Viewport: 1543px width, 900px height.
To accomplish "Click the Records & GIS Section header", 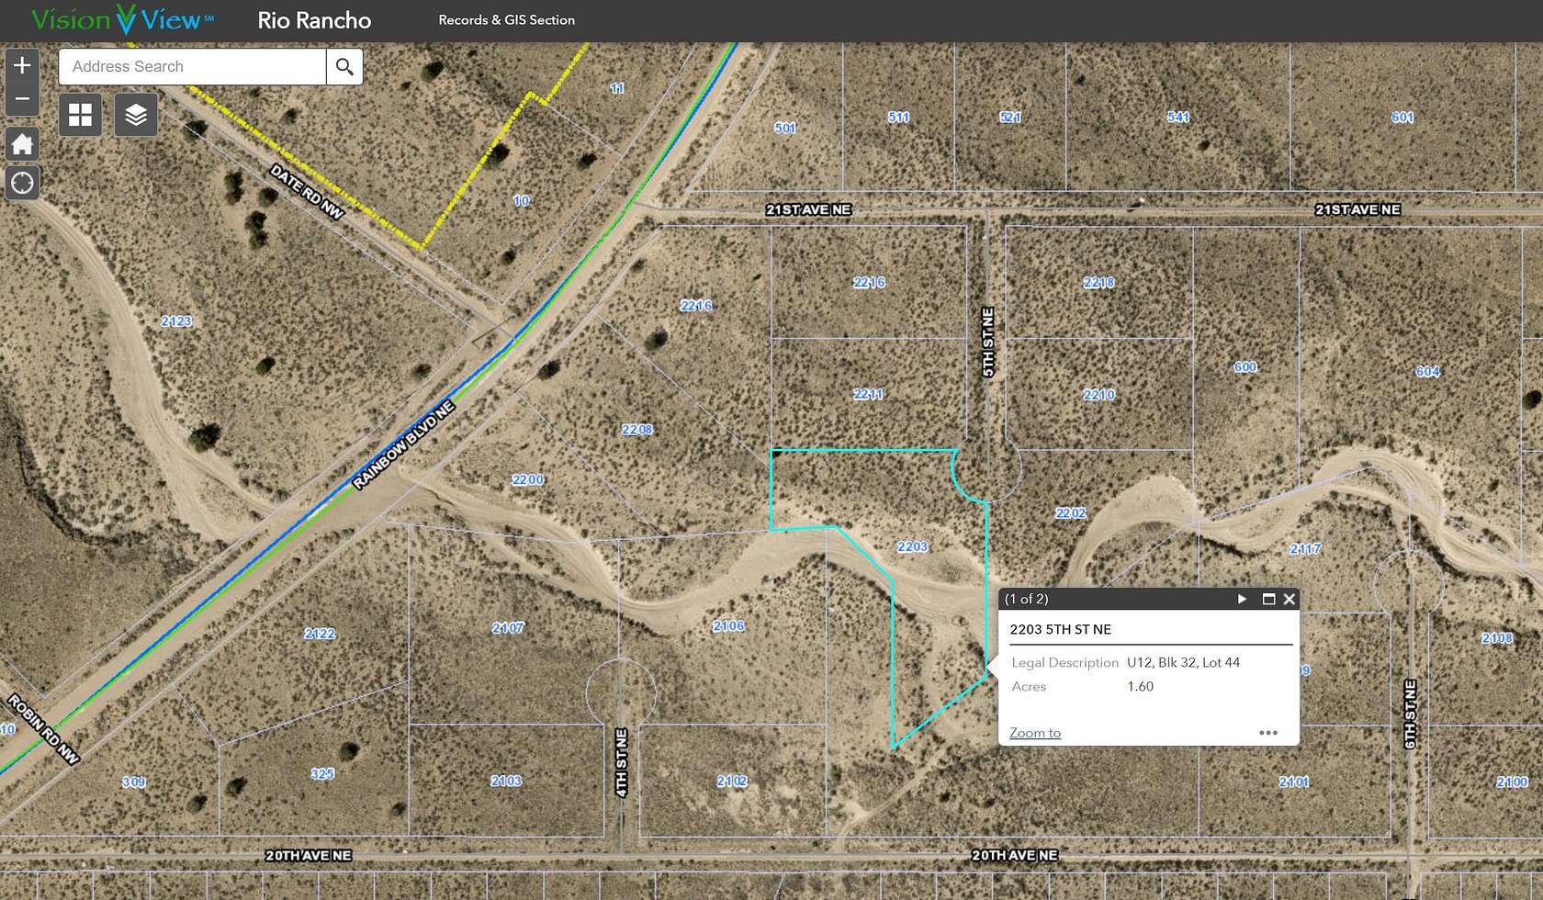I will (x=507, y=19).
